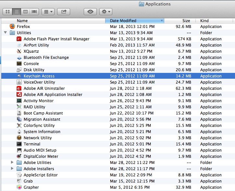Open the item arrangement dropdown
235x191 pixels.
tap(48, 12)
